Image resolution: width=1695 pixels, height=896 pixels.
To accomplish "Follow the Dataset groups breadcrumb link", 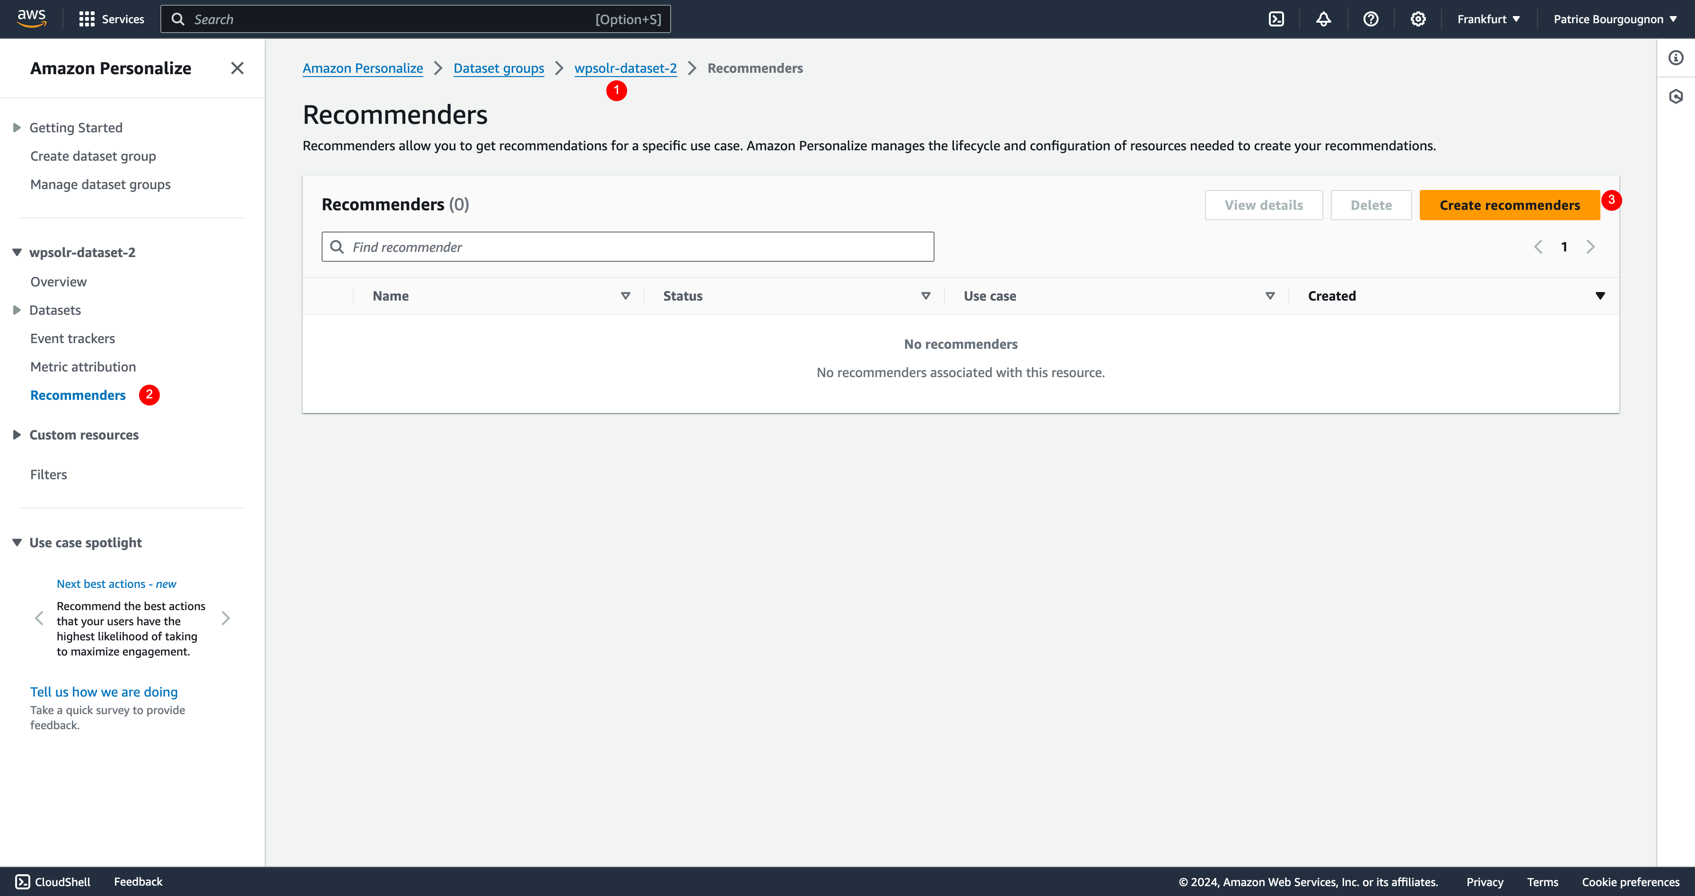I will click(x=499, y=69).
